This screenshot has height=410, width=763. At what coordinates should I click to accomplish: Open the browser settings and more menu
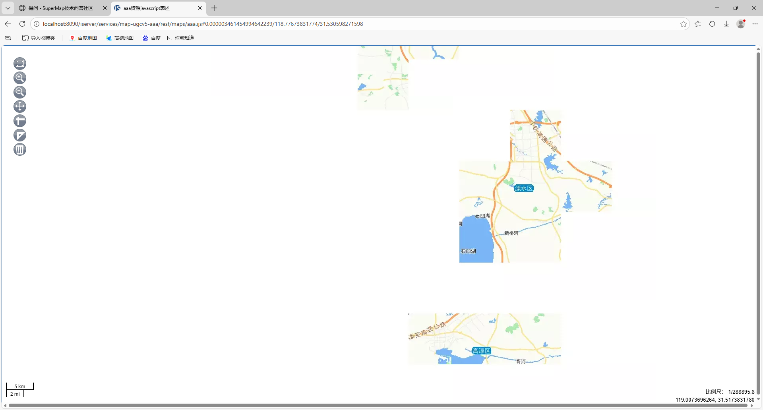click(755, 24)
